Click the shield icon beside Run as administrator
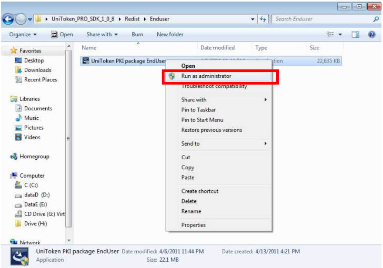 (172, 76)
